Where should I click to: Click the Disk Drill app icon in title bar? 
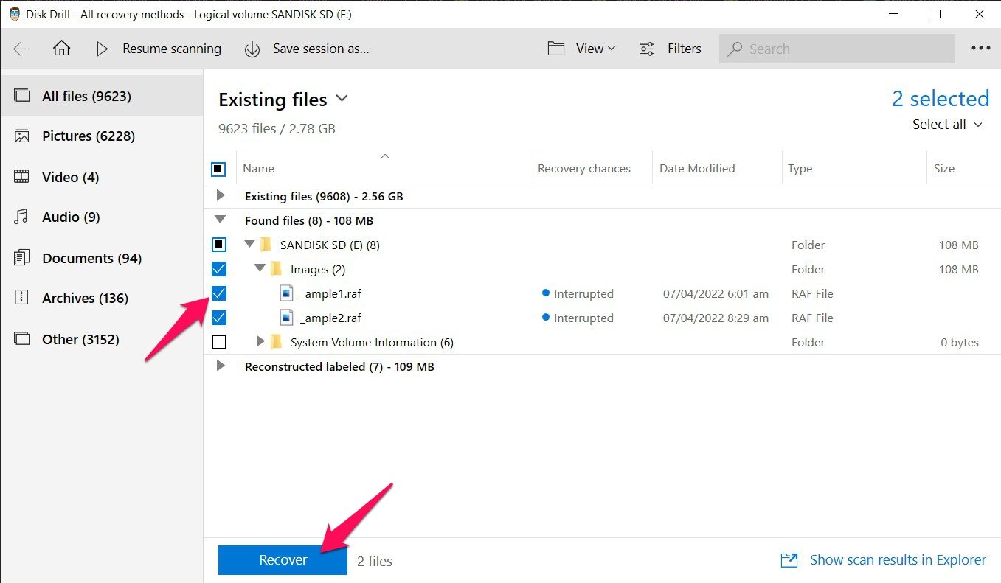pos(15,14)
